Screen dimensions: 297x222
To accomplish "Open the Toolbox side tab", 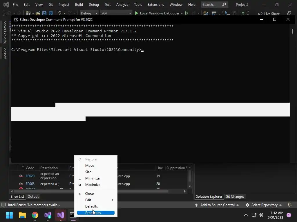I will (x=5, y=53).
